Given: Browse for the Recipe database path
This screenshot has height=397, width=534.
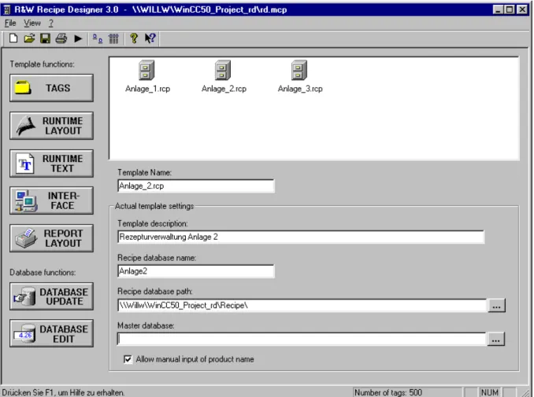Looking at the screenshot, I should click(496, 305).
